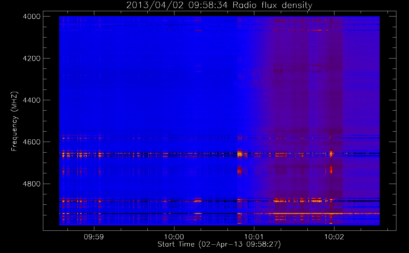The width and height of the screenshot is (409, 253).
Task: Click the 4200 frequency axis label
Action: 32,58
